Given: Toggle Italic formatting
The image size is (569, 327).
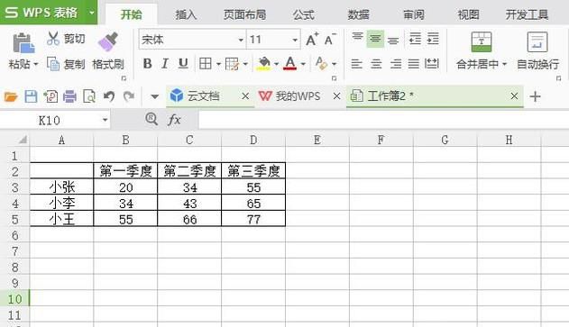Looking at the screenshot, I should pyautogui.click(x=165, y=64).
